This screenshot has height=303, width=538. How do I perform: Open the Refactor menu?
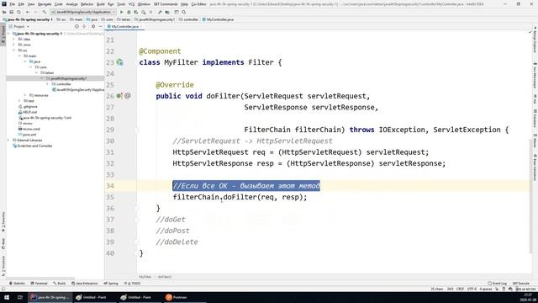point(87,4)
